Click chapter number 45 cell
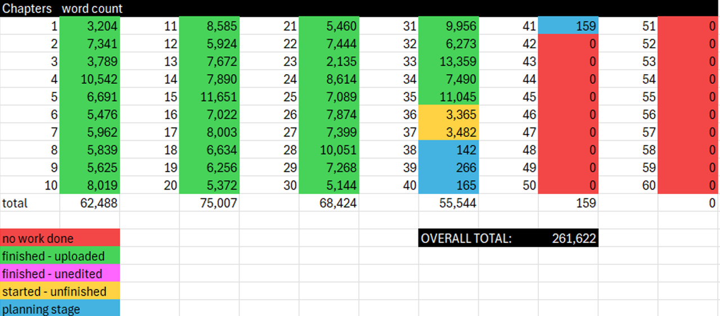This screenshot has height=316, width=720. (508, 97)
